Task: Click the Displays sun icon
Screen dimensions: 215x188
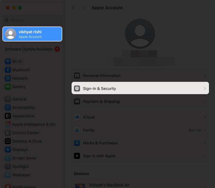Action: 8,149
